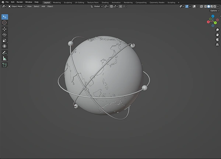Add a workspace with the plus button

[x=179, y=2]
